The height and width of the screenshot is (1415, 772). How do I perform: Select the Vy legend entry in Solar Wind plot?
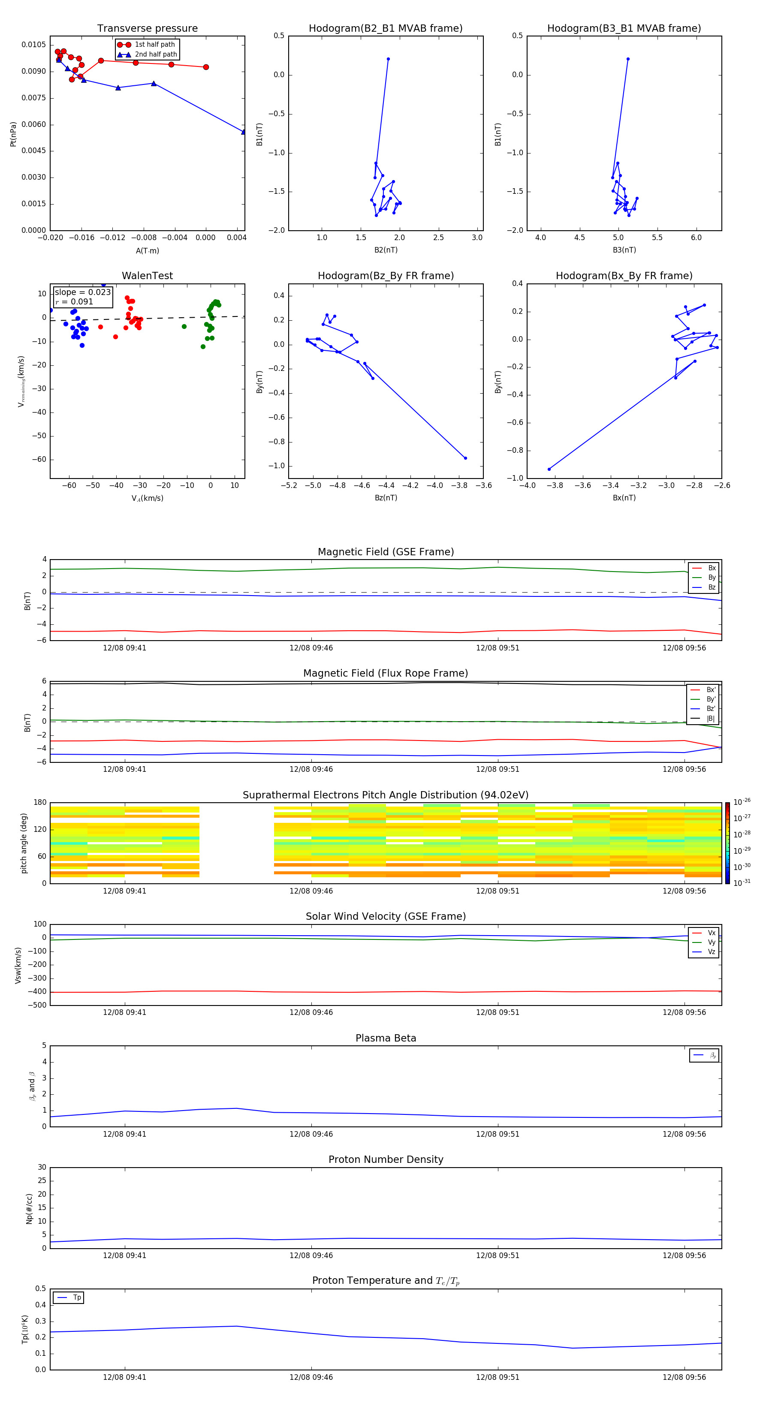(704, 942)
